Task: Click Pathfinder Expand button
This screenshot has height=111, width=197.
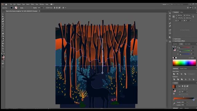Action: coord(191,74)
